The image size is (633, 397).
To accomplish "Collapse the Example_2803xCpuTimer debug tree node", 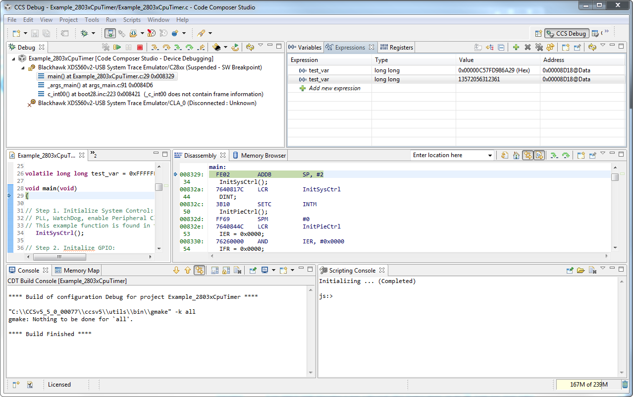I will tap(14, 58).
